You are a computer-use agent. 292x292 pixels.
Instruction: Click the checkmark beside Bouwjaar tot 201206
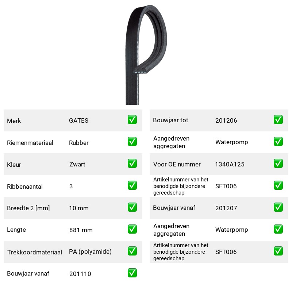pyautogui.click(x=278, y=120)
